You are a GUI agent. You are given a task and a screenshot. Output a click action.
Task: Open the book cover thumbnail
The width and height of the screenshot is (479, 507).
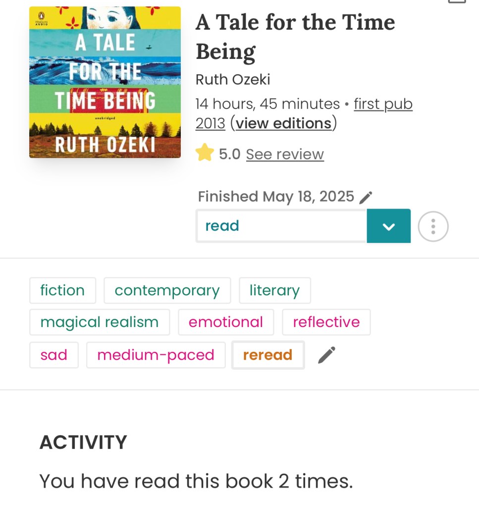coord(105,82)
